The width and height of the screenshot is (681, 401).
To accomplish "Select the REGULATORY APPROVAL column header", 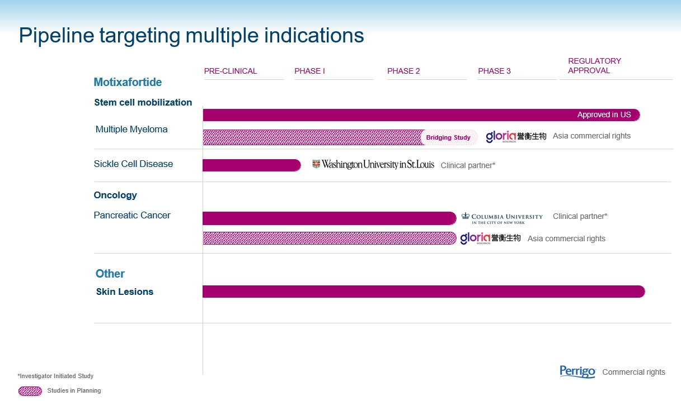I will coord(594,66).
